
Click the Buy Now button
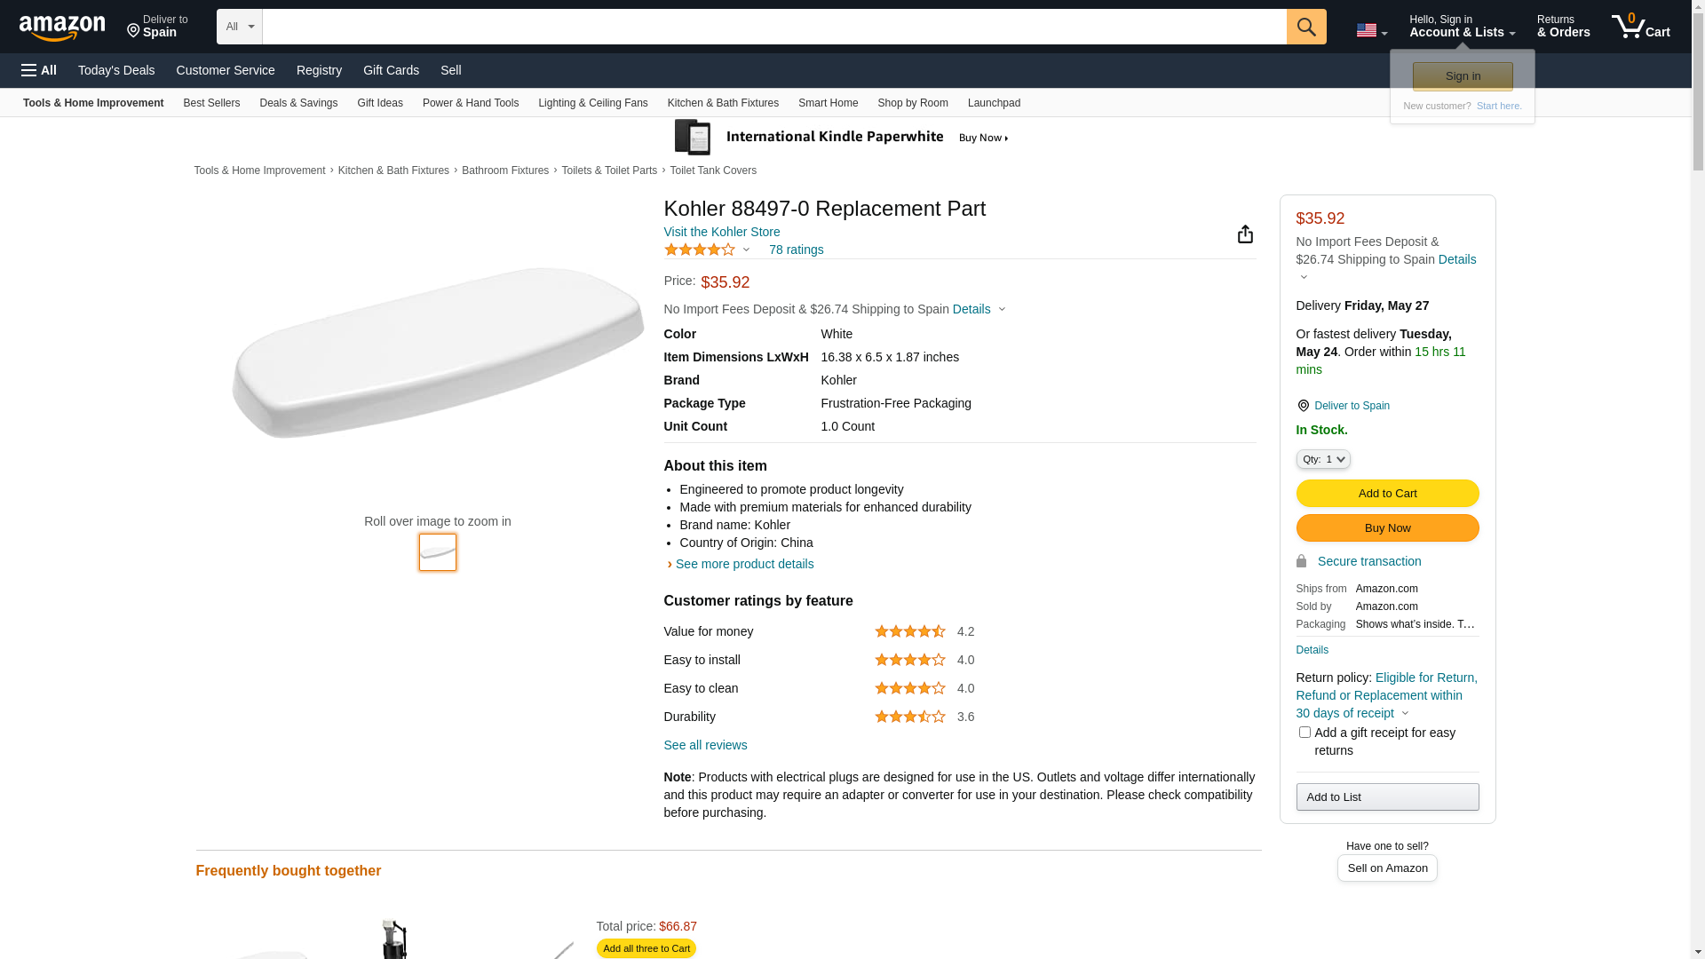tap(1387, 528)
